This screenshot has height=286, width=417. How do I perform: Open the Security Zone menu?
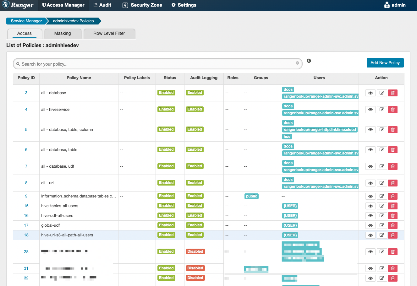[x=142, y=5]
